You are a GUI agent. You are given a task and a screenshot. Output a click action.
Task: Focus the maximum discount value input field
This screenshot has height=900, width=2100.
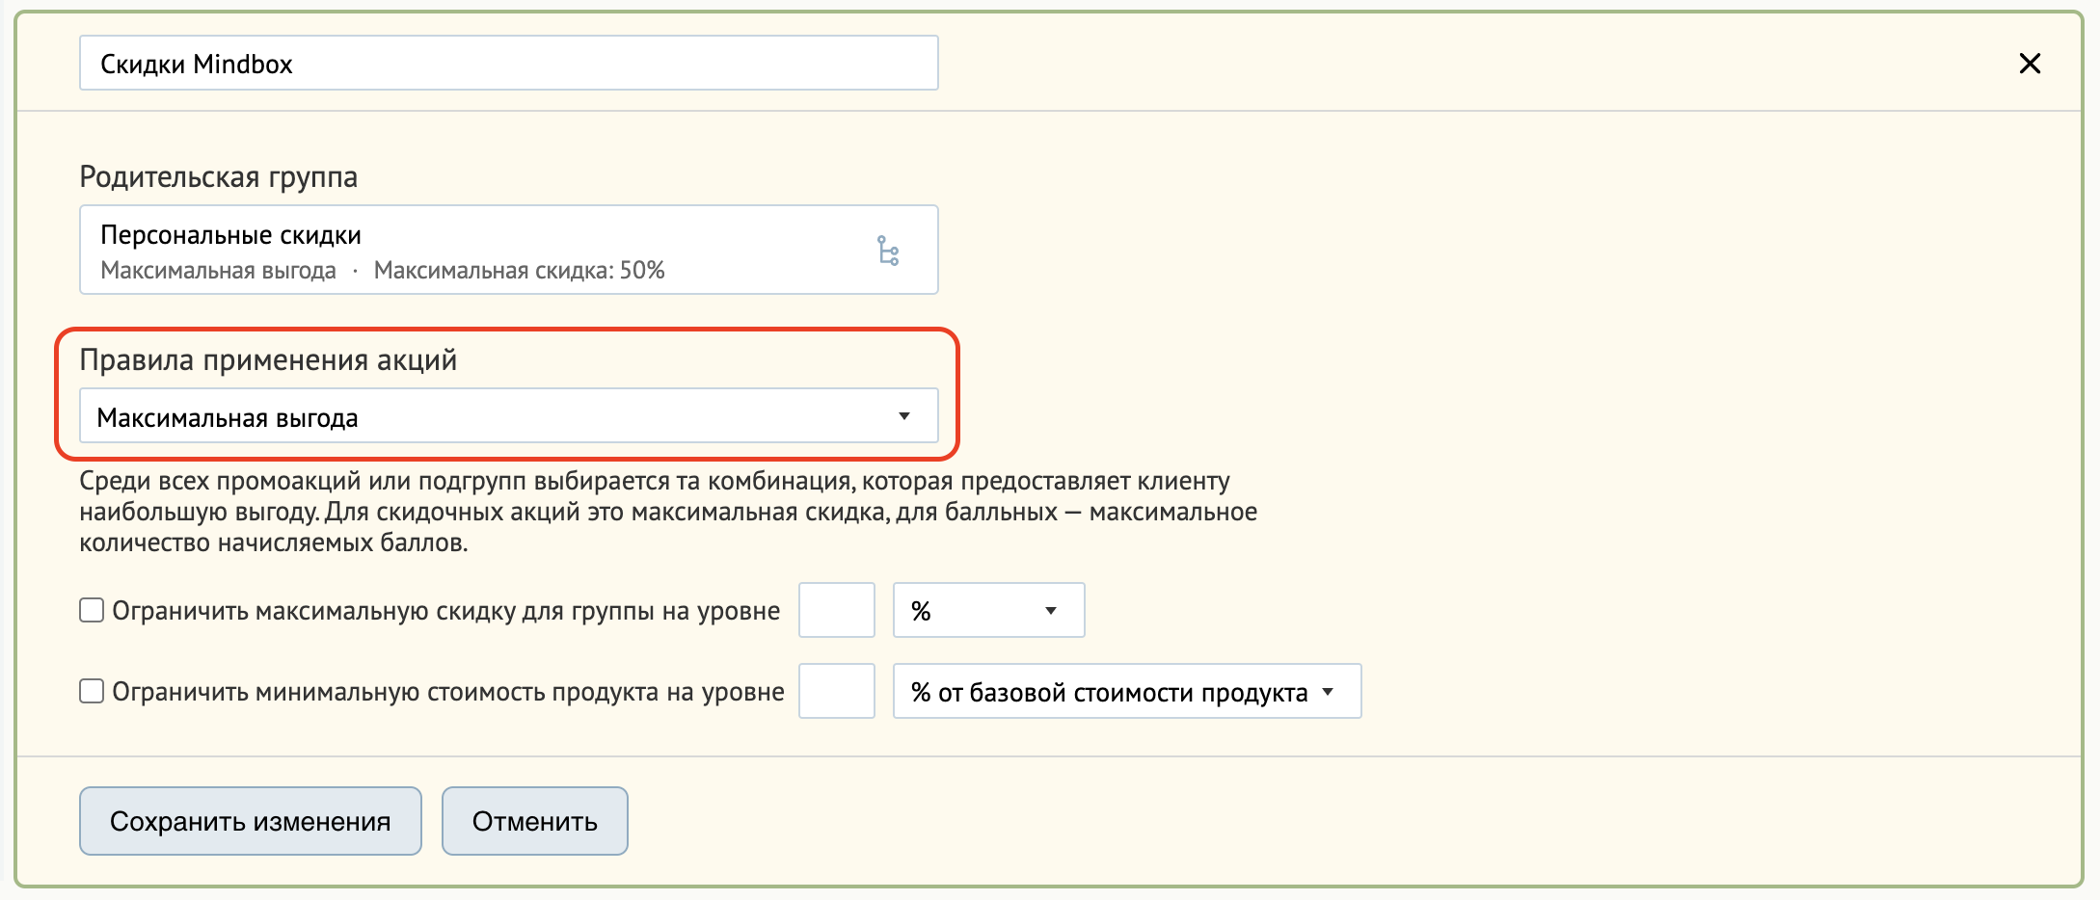pyautogui.click(x=837, y=610)
